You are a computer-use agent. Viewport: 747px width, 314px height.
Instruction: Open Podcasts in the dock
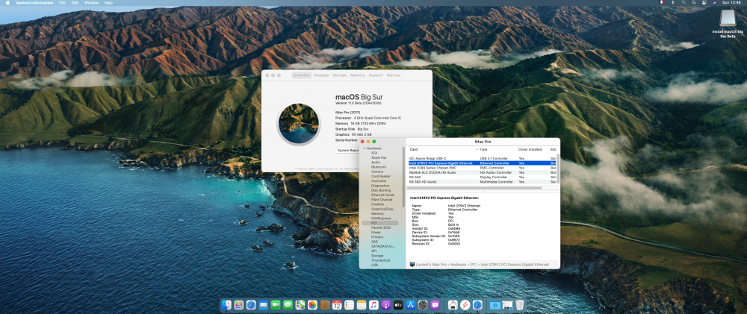coord(386,305)
